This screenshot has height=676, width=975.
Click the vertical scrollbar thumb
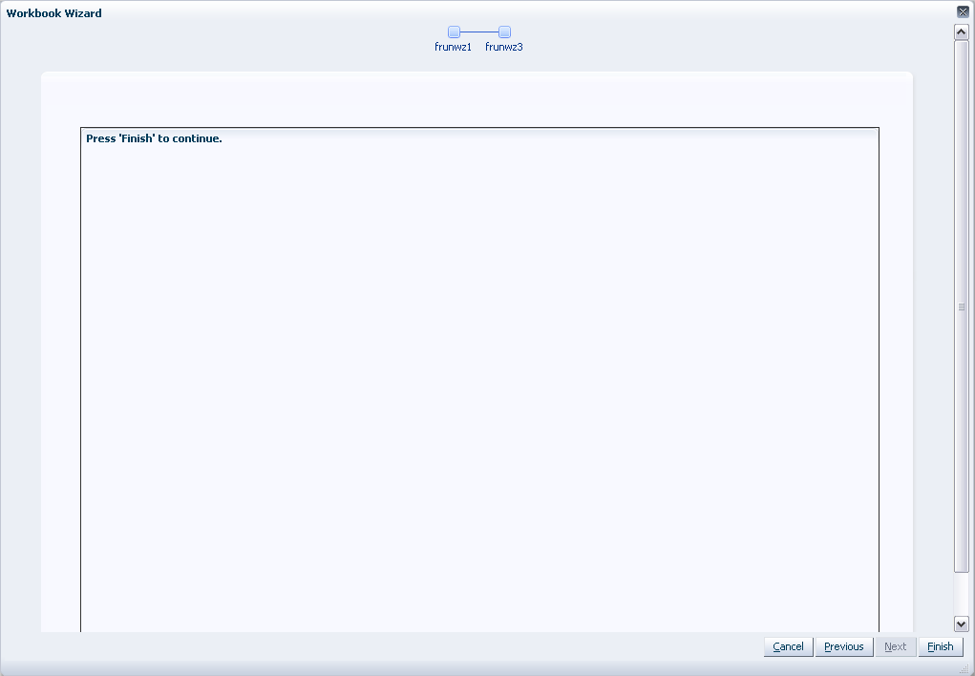tap(962, 306)
